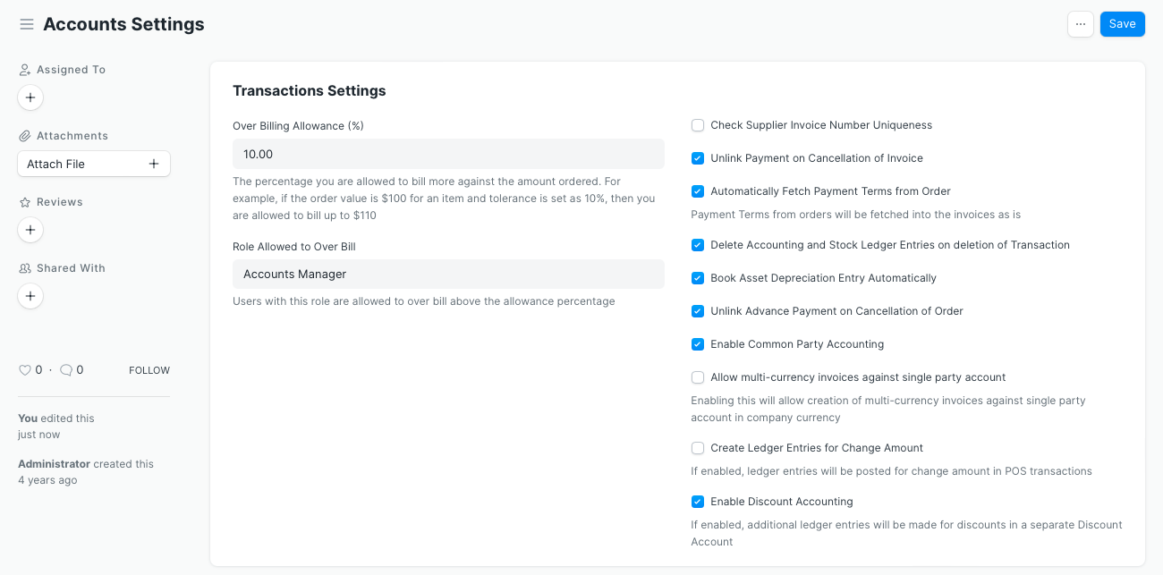Click the Save button
This screenshot has height=575, width=1163.
(x=1122, y=24)
